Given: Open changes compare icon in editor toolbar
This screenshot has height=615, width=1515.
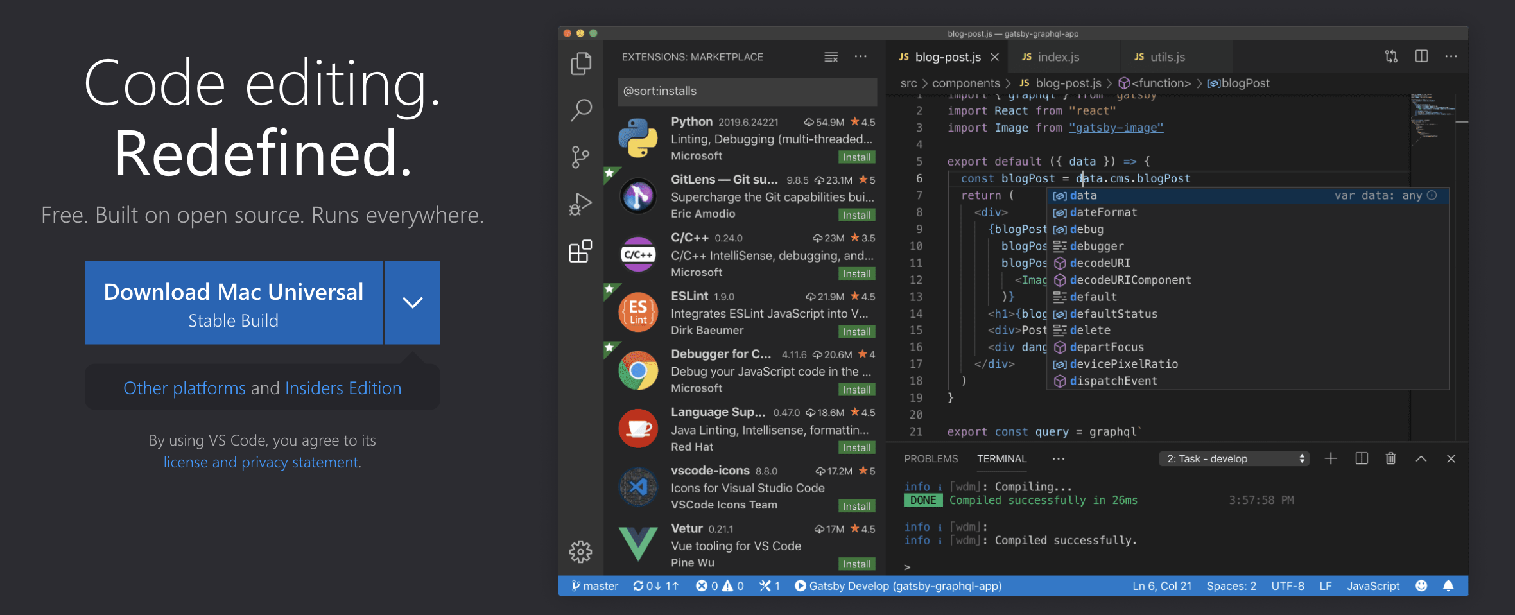Looking at the screenshot, I should point(1391,56).
